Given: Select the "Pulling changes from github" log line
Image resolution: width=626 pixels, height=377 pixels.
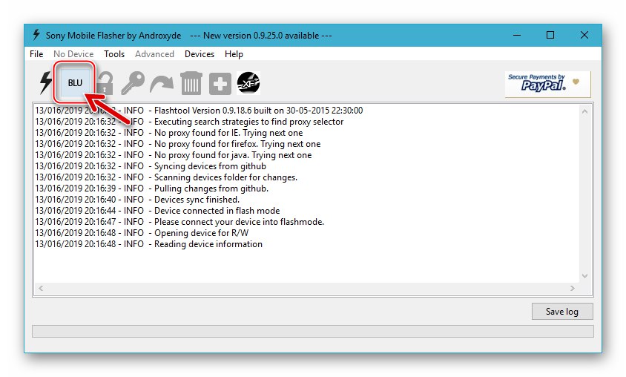Looking at the screenshot, I should [152, 188].
